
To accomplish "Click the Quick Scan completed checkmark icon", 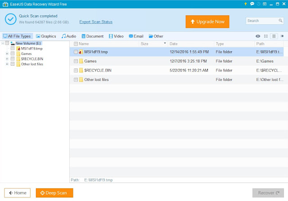I will (x=11, y=19).
